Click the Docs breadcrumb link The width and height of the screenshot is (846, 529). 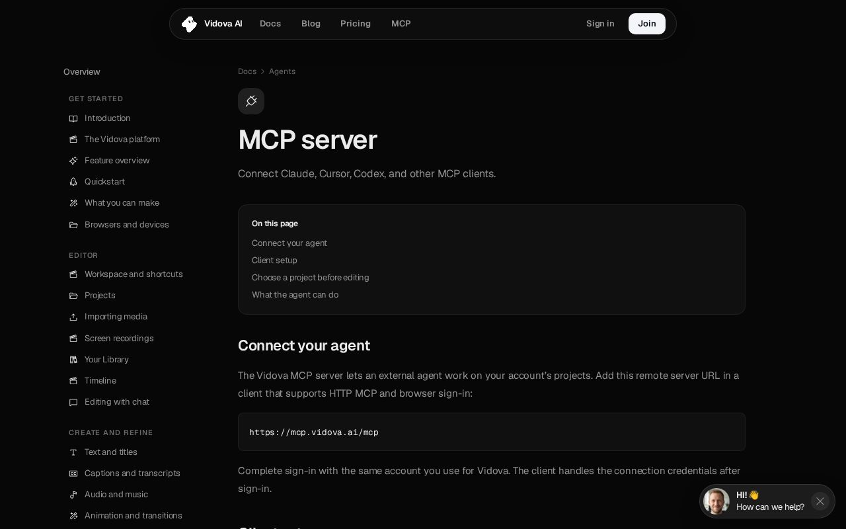tap(247, 71)
